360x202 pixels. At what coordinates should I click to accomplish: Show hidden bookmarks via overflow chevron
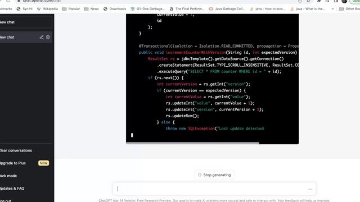[x=332, y=9]
